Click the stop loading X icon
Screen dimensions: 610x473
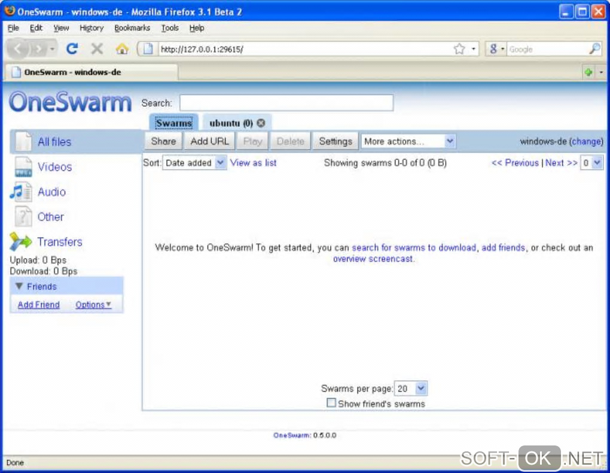pos(97,49)
